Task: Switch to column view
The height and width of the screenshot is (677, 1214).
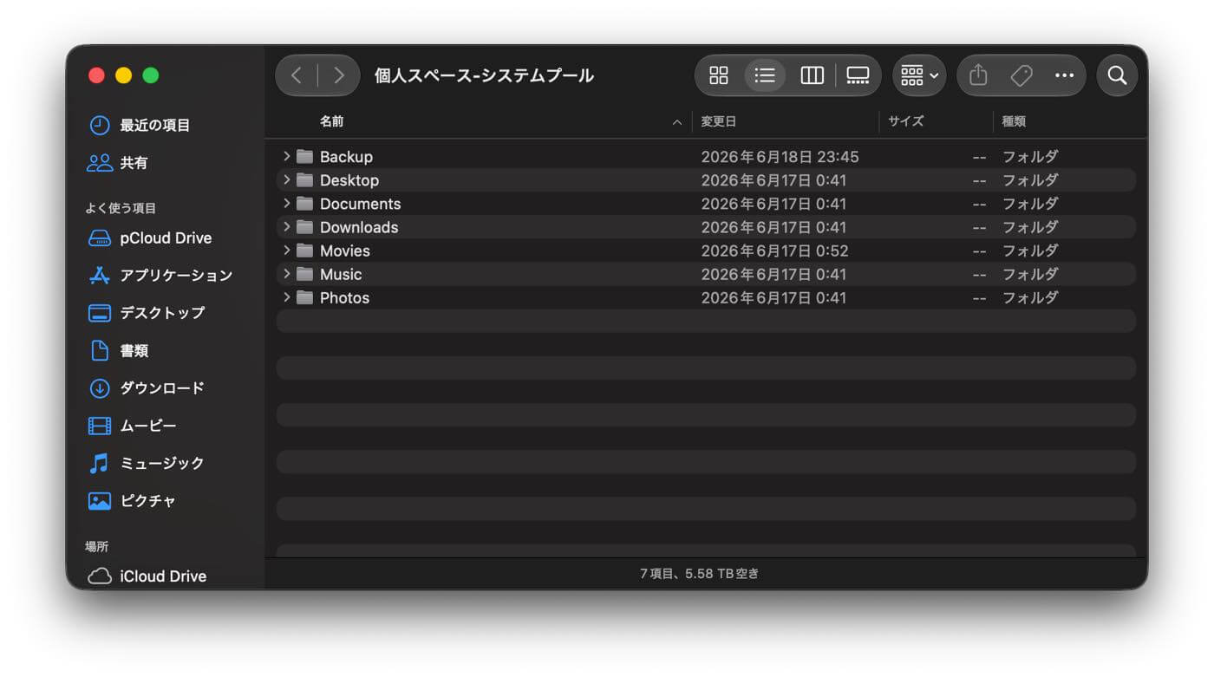Action: point(812,75)
